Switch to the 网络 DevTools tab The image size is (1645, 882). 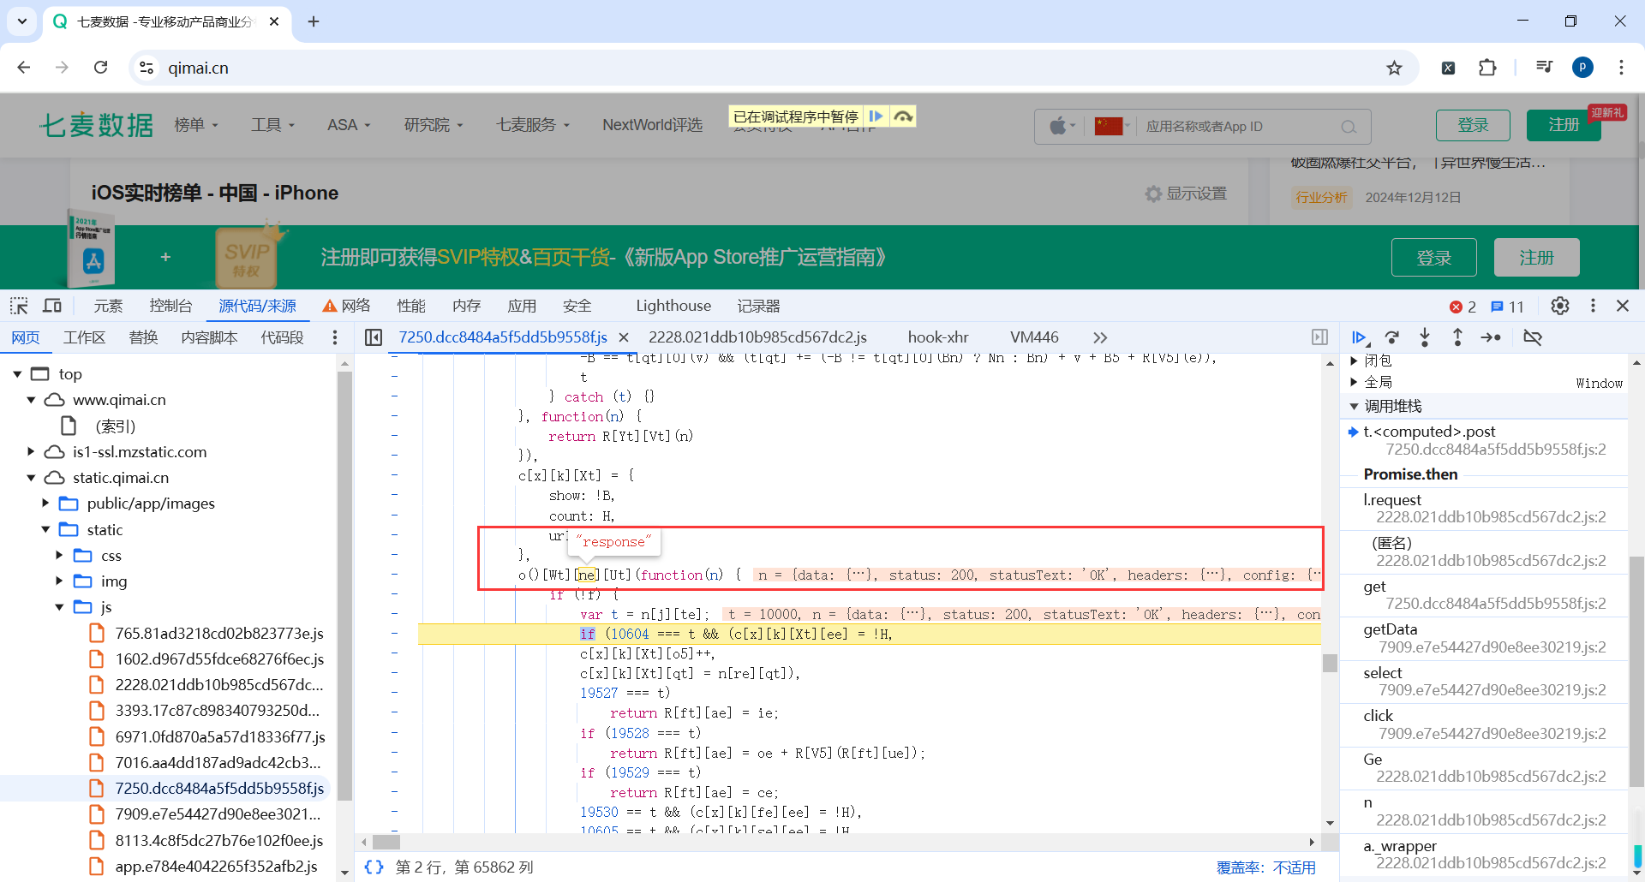click(x=347, y=306)
